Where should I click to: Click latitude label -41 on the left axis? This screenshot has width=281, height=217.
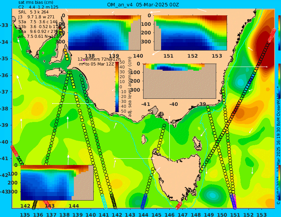tap(4, 158)
